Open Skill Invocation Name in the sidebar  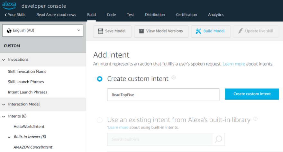click(x=27, y=71)
